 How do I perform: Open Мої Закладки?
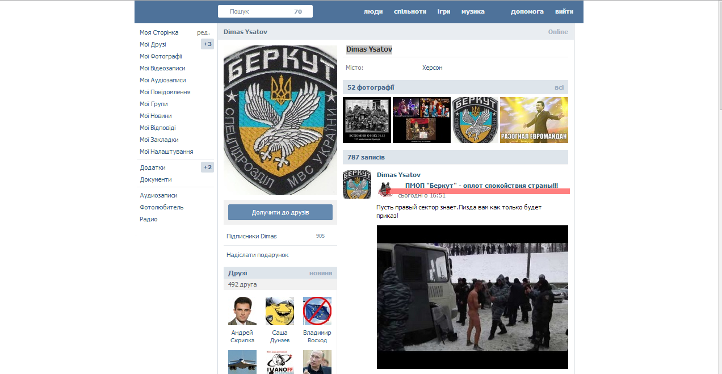159,140
